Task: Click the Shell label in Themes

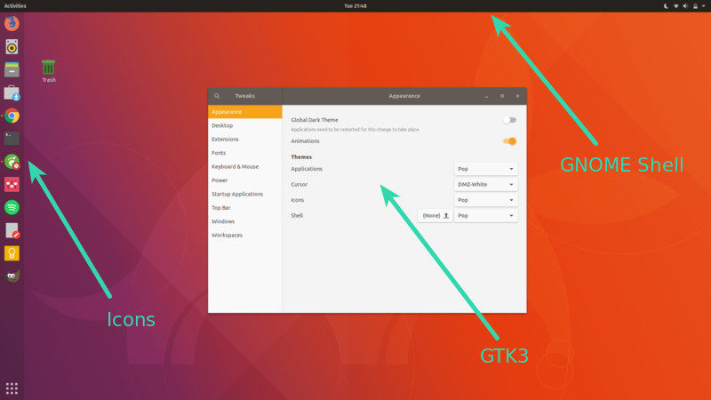Action: 297,216
